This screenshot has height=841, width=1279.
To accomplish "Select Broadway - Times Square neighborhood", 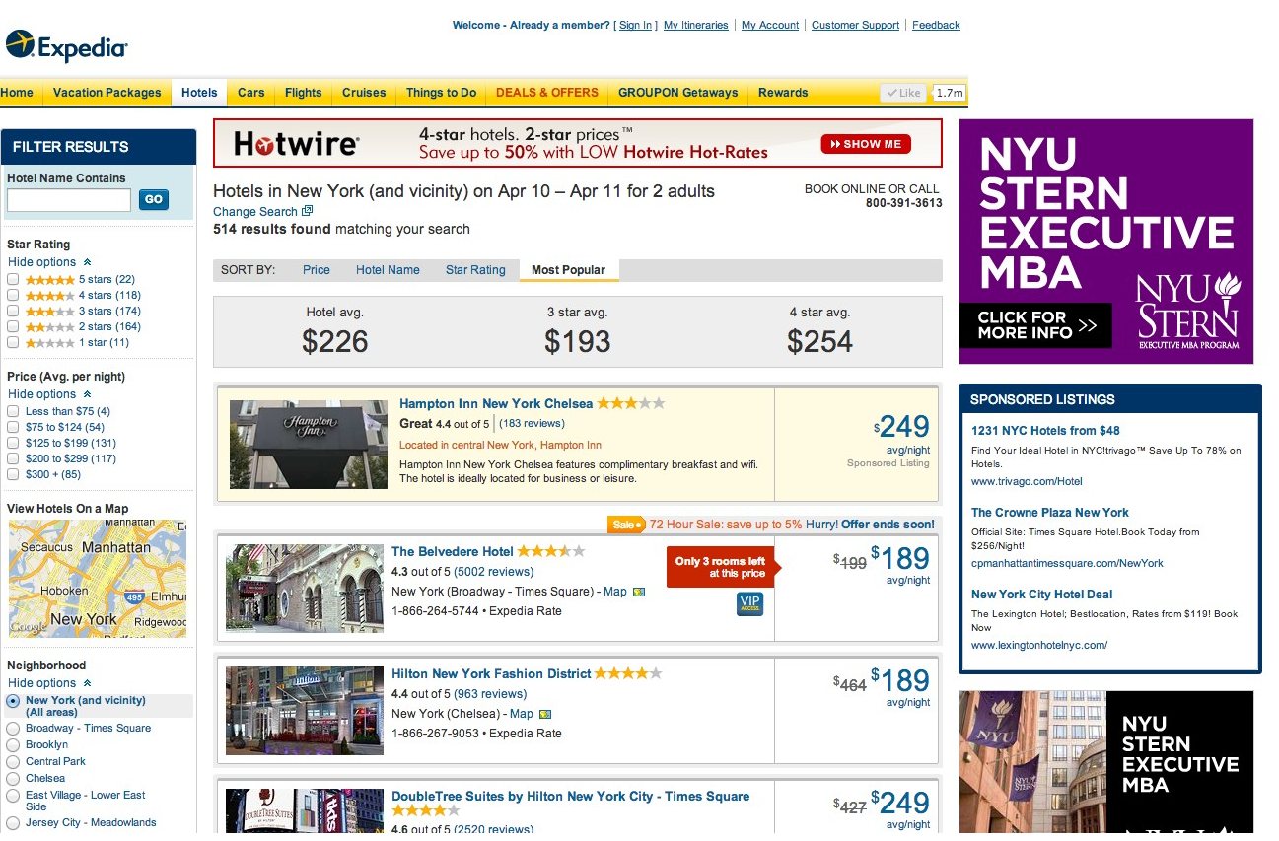I will [13, 729].
